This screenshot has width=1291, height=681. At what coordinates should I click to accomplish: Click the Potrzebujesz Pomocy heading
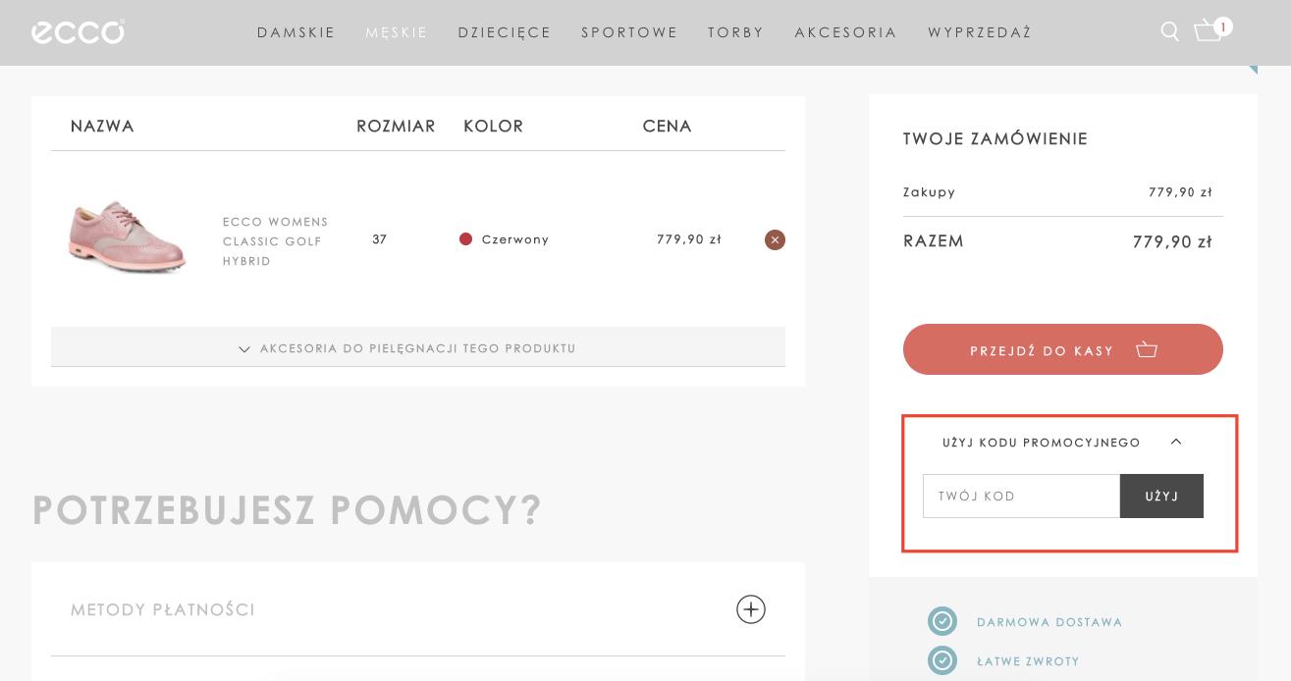[287, 510]
